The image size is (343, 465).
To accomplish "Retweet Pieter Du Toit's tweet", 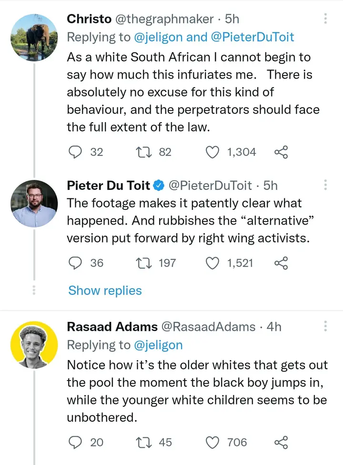I will [x=142, y=263].
